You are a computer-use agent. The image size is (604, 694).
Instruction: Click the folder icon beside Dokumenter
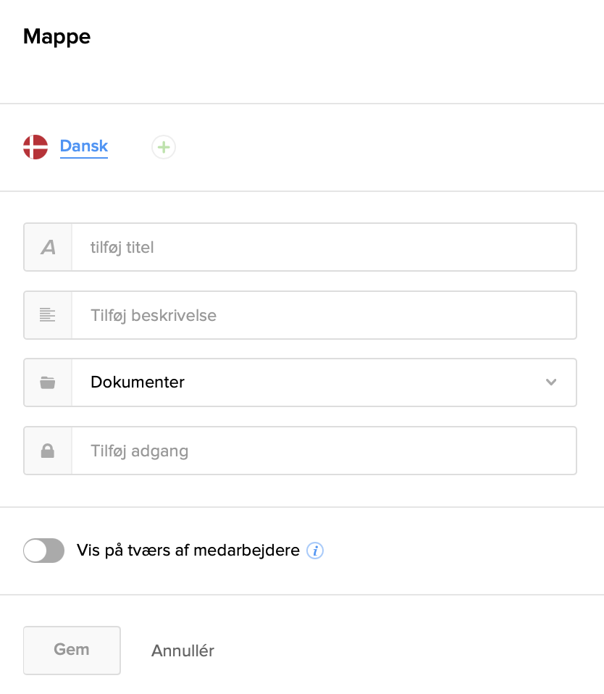[48, 382]
